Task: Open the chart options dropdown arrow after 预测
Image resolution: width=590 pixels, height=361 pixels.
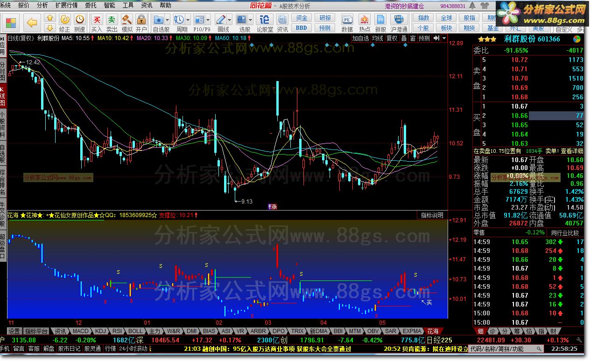Action: (444, 38)
